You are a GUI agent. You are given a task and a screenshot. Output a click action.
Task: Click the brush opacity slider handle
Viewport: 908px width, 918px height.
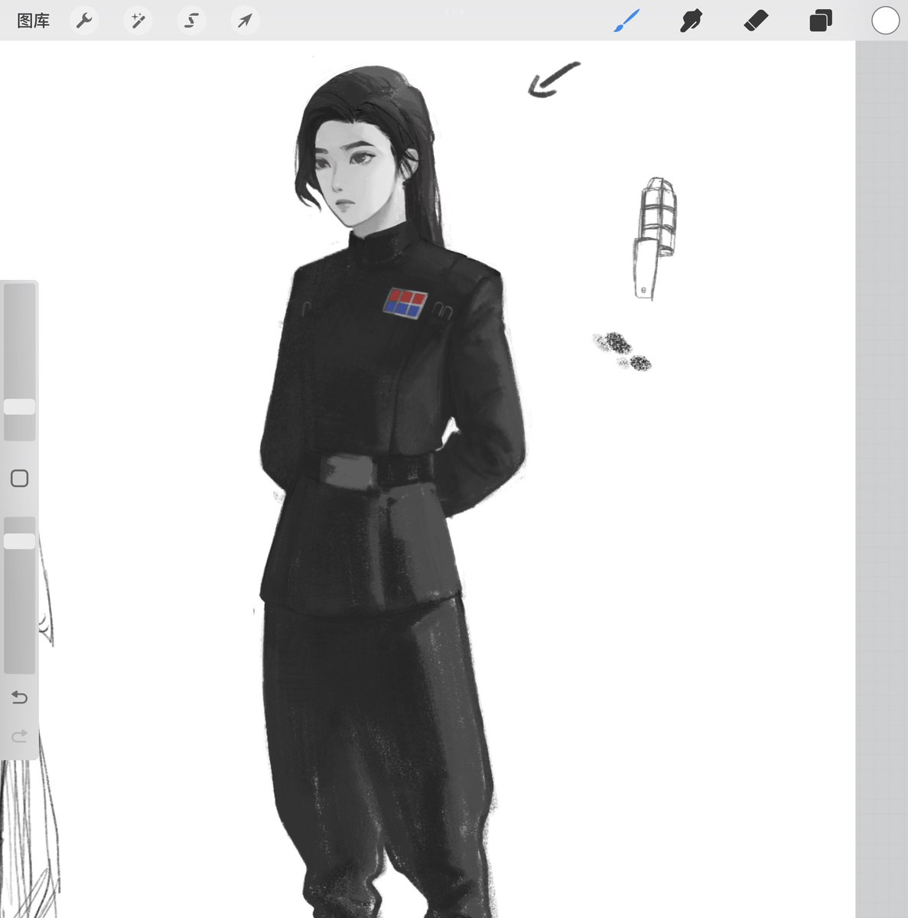(x=20, y=541)
